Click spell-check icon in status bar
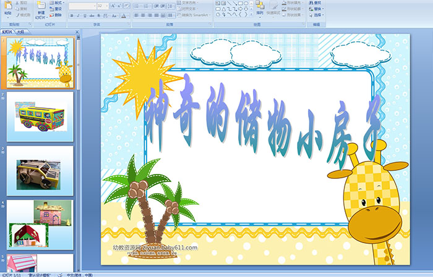This screenshot has width=433, height=277. coord(60,275)
